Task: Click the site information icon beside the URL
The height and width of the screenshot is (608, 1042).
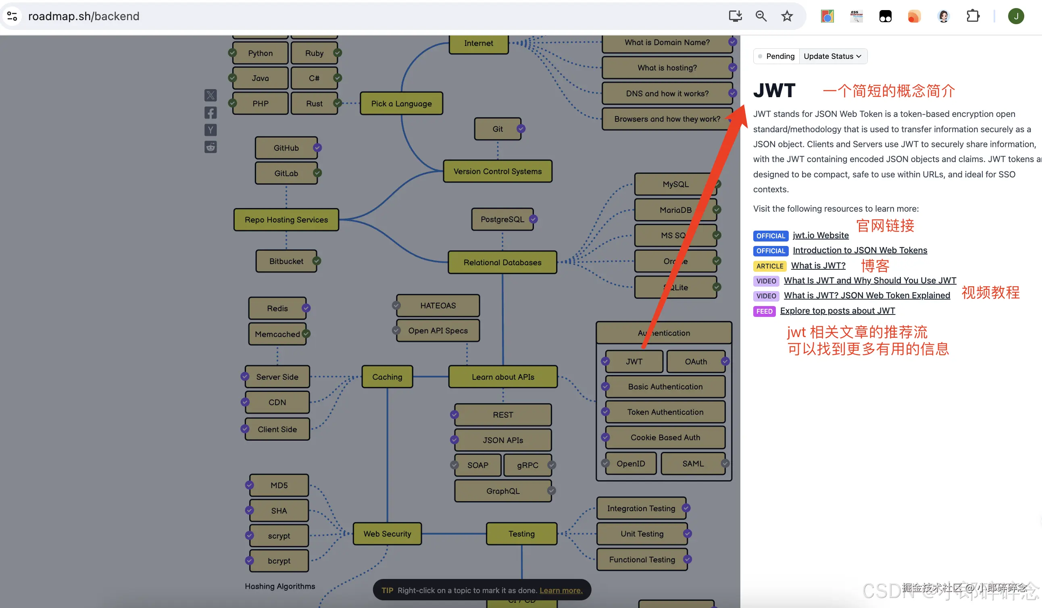Action: (12, 16)
